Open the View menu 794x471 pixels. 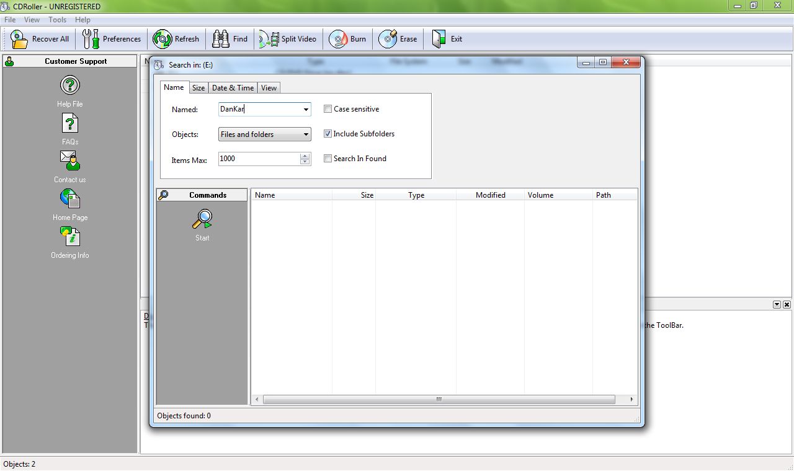tap(32, 20)
